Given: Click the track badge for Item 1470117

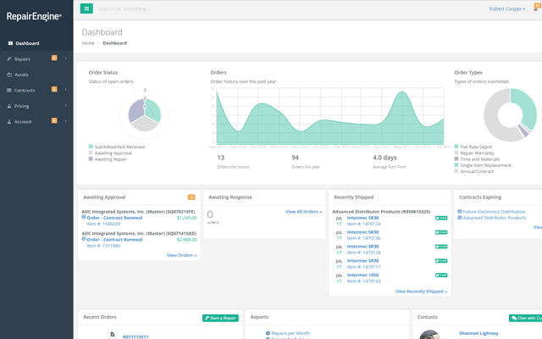Looking at the screenshot, I should pos(441,261).
